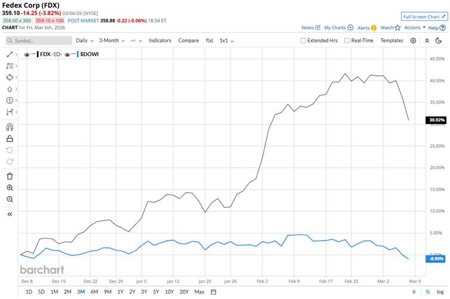Image resolution: width=450 pixels, height=299 pixels.
Task: Click the trash delete drawings icon
Action: 10,176
